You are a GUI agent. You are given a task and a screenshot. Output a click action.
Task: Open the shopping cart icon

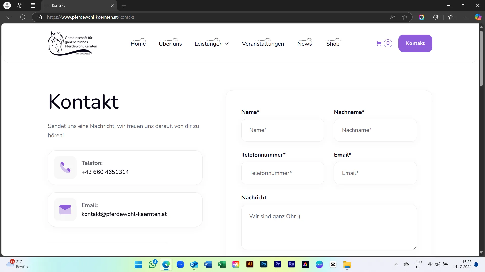click(379, 43)
